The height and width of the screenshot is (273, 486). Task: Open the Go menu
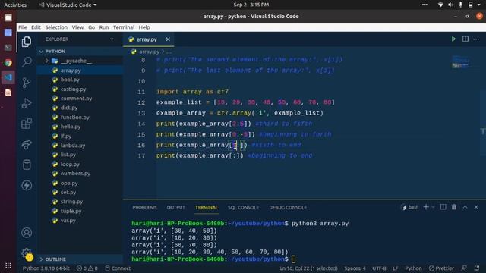tap(91, 27)
